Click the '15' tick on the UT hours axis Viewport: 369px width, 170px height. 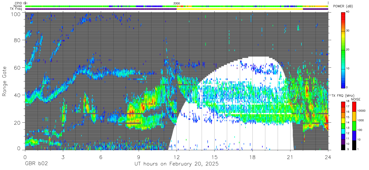[x=214, y=157]
